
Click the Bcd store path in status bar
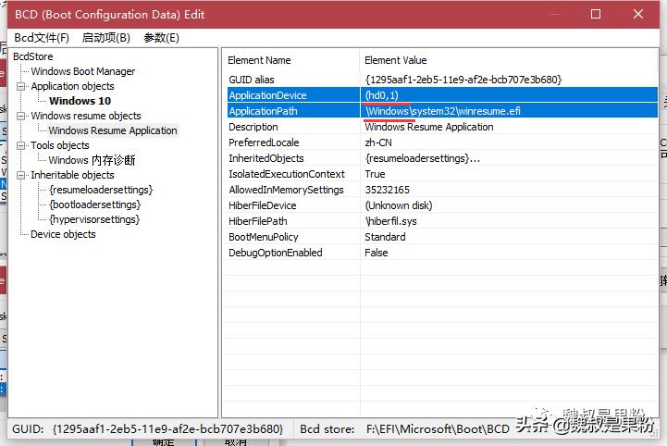tap(438, 429)
